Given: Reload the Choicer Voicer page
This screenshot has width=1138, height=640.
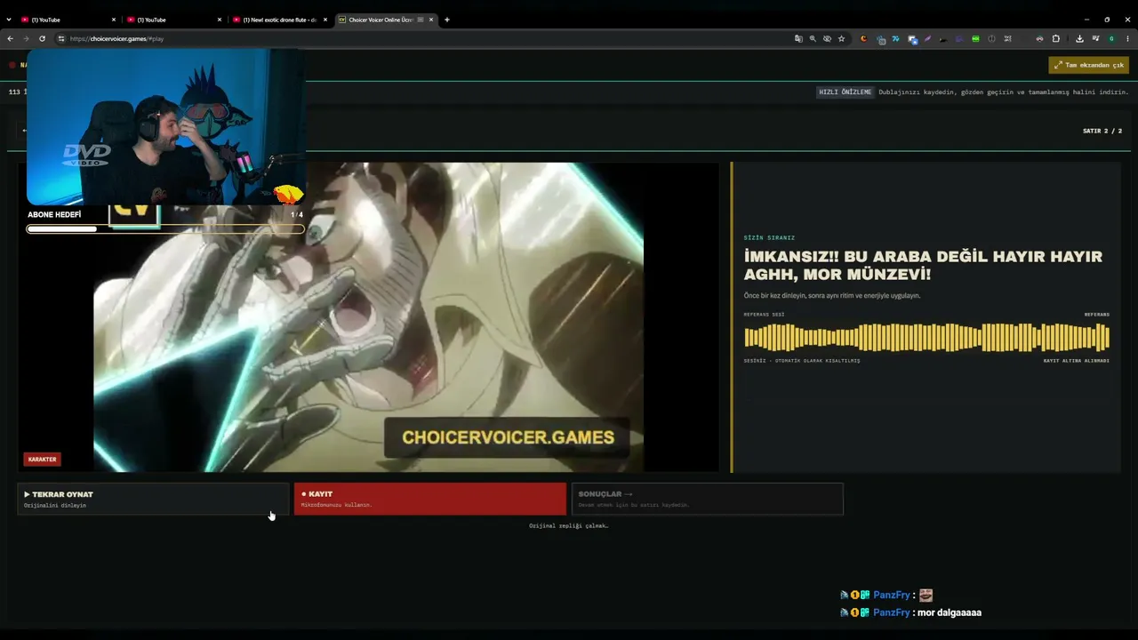Looking at the screenshot, I should [42, 38].
